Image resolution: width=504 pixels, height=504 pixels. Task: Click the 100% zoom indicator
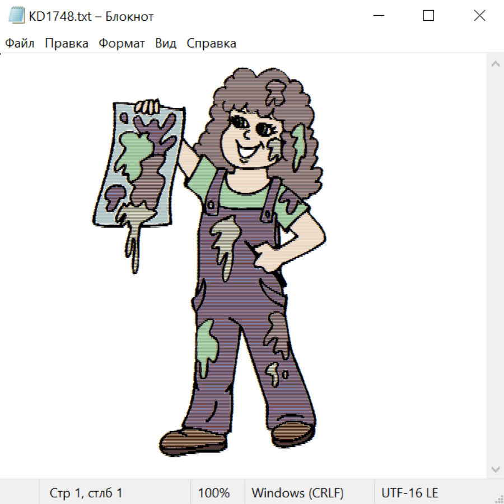coord(214,493)
